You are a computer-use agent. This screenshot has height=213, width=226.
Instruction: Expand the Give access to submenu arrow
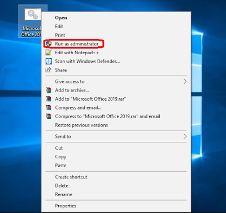pyautogui.click(x=185, y=81)
